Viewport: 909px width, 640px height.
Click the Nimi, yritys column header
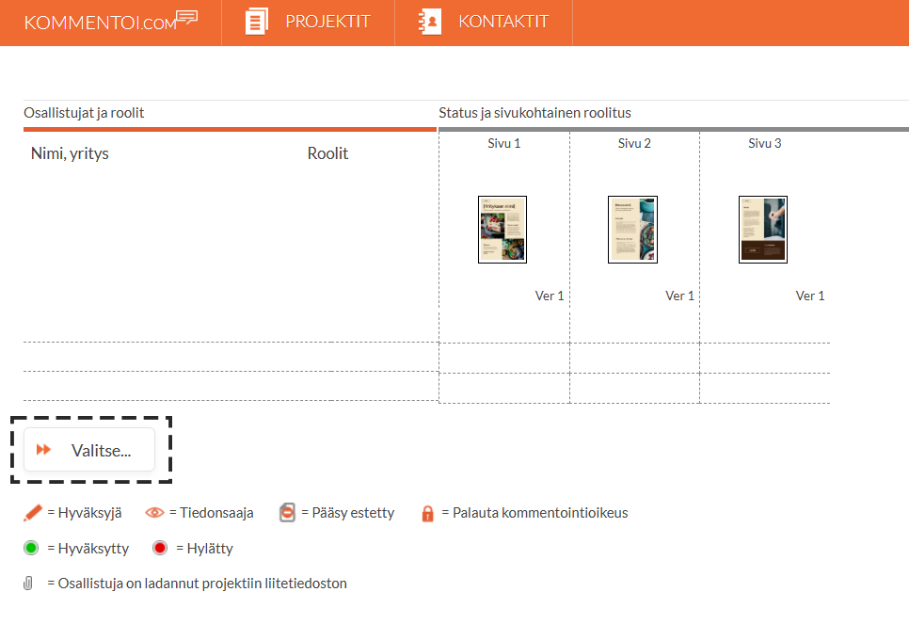point(70,153)
